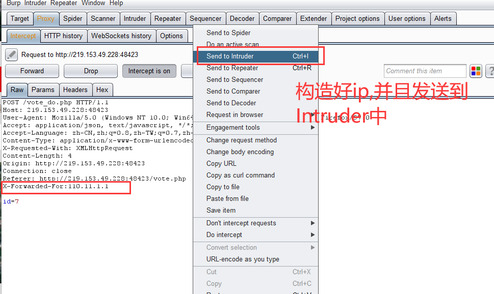The width and height of the screenshot is (494, 294).
Task: Choose Send to Intruder menu entry
Action: (255, 56)
